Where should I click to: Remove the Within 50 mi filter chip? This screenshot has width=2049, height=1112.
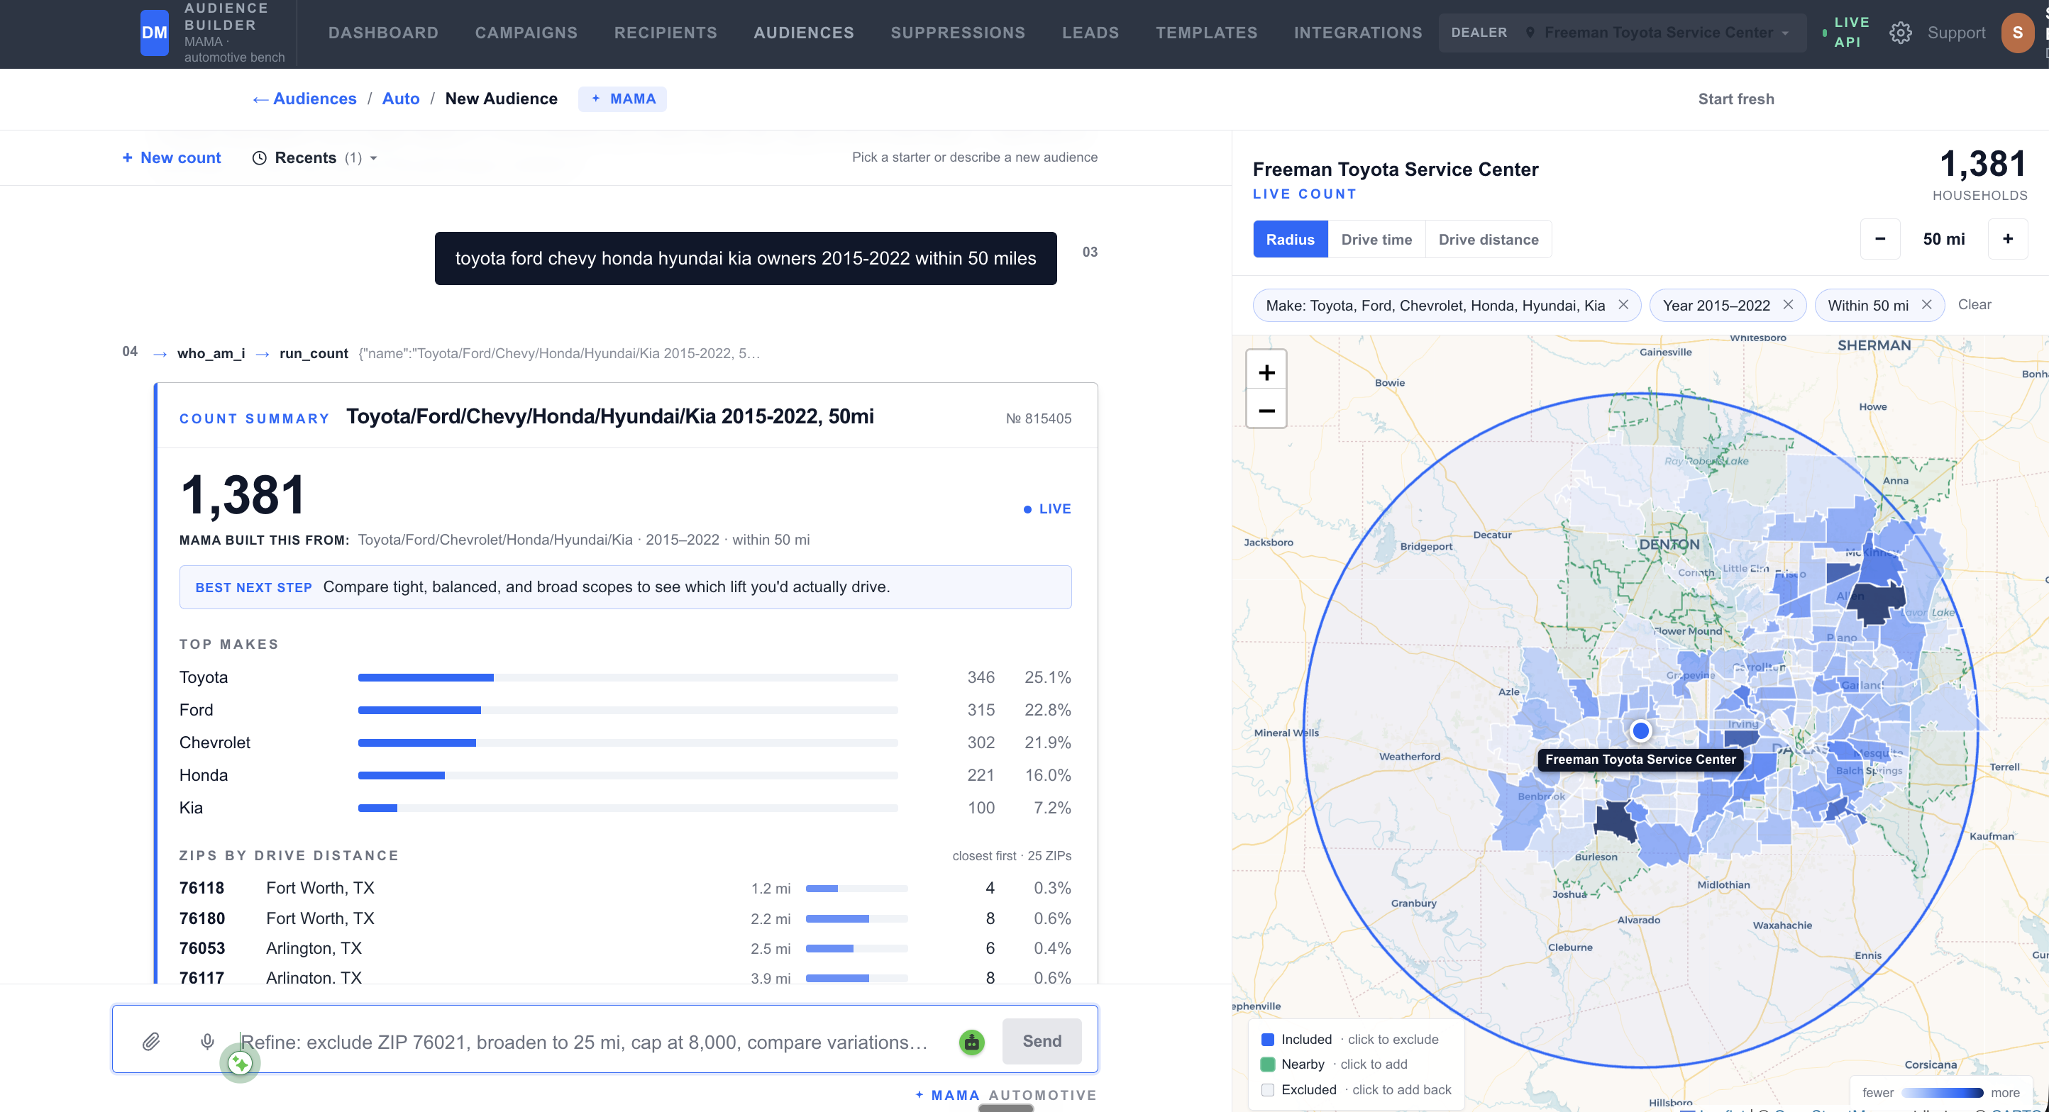[x=1926, y=305]
